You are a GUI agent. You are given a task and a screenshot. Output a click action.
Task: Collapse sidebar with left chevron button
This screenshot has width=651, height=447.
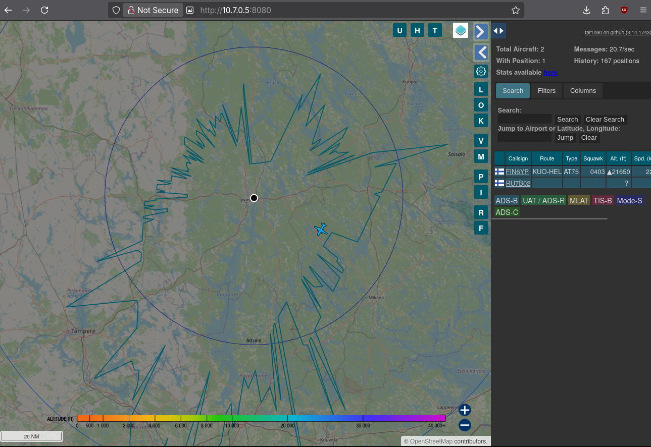point(481,52)
